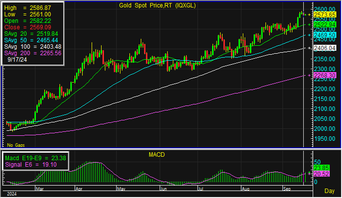The image size is (342, 198).
Task: Click the SAvg 200 = 2265.56 legend line
Action: (33, 53)
